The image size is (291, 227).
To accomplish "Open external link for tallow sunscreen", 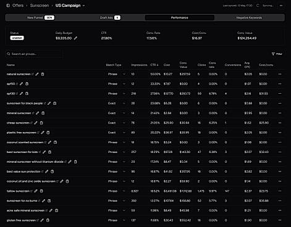I will [32, 191].
